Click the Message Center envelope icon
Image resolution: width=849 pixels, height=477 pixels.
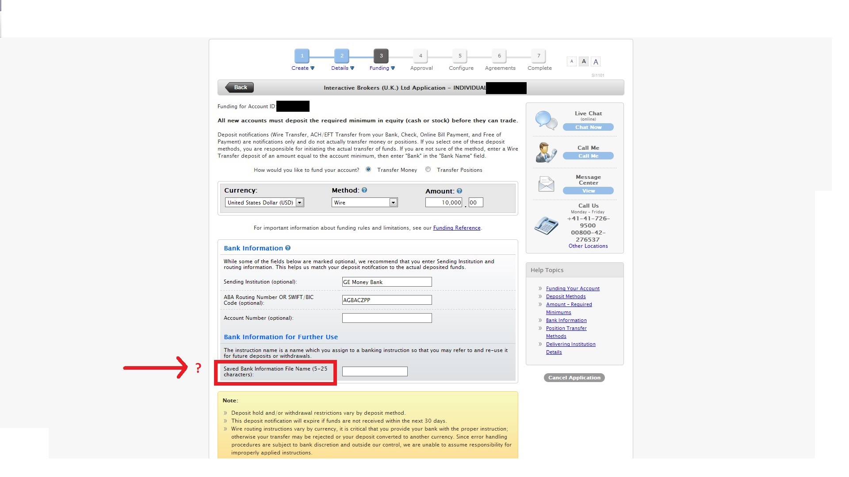[x=546, y=184]
